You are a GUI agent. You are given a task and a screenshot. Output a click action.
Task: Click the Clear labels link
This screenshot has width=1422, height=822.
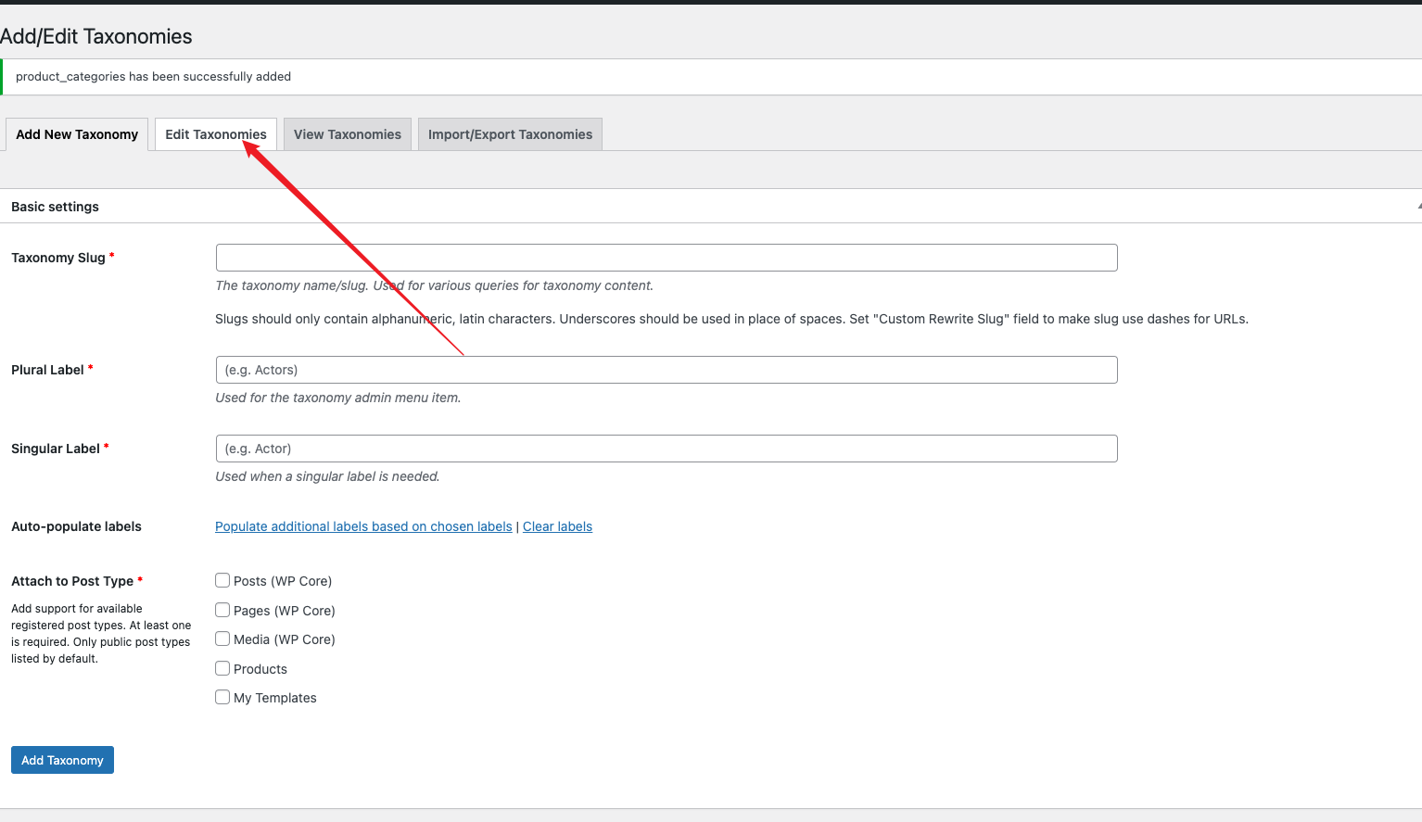(557, 526)
